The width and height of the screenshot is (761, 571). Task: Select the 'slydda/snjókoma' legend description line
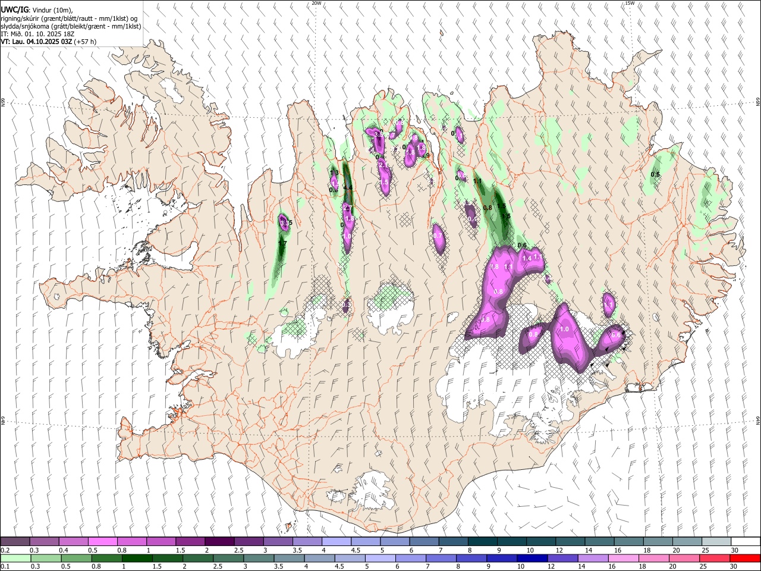[71, 26]
